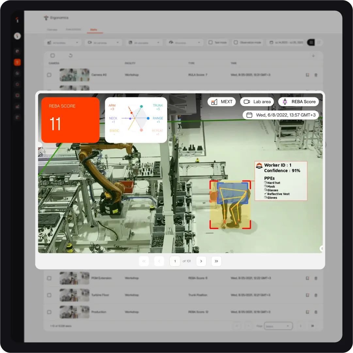Open the All facilities dropdown
Image resolution: width=353 pixels, height=353 pixels.
coord(62,42)
